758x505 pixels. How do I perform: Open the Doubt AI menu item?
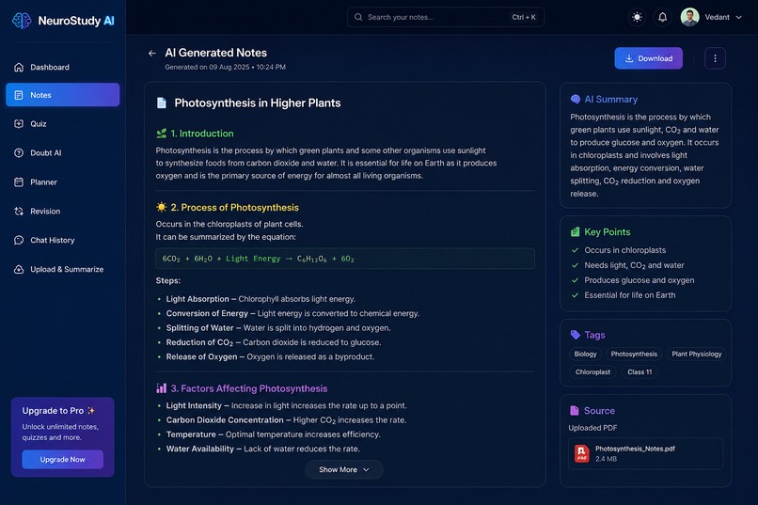[63, 152]
